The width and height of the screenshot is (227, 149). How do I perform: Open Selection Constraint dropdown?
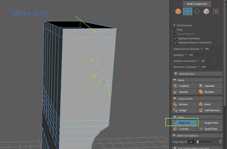(x=198, y=61)
